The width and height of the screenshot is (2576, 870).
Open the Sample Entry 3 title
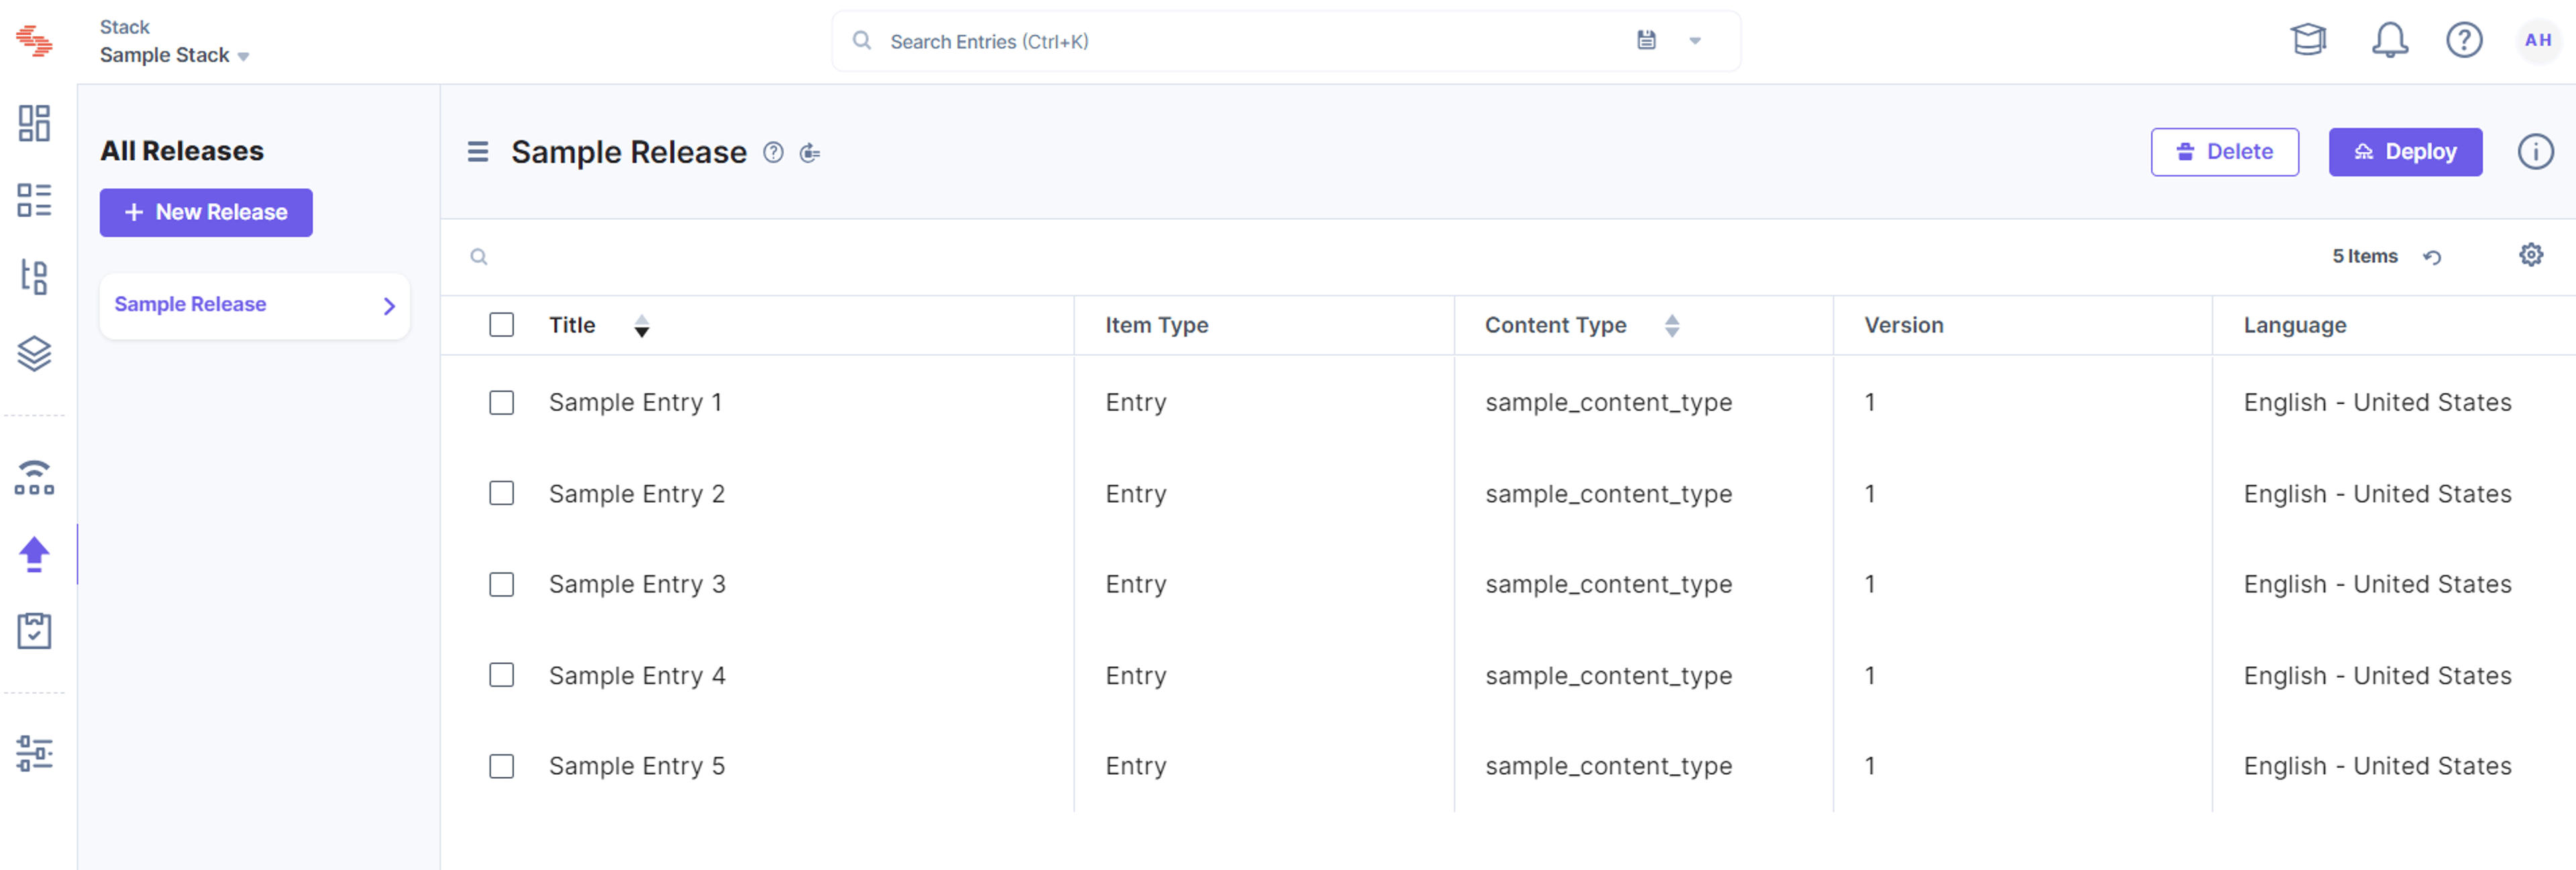pos(636,584)
